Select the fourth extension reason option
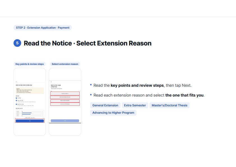 click(65, 104)
